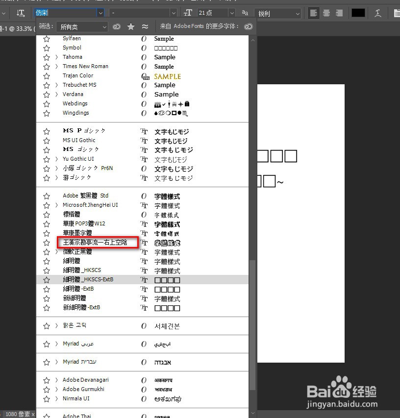Image resolution: width=400 pixels, height=418 pixels.
Task: Select 華康POP3體W12 font
Action: click(x=84, y=223)
